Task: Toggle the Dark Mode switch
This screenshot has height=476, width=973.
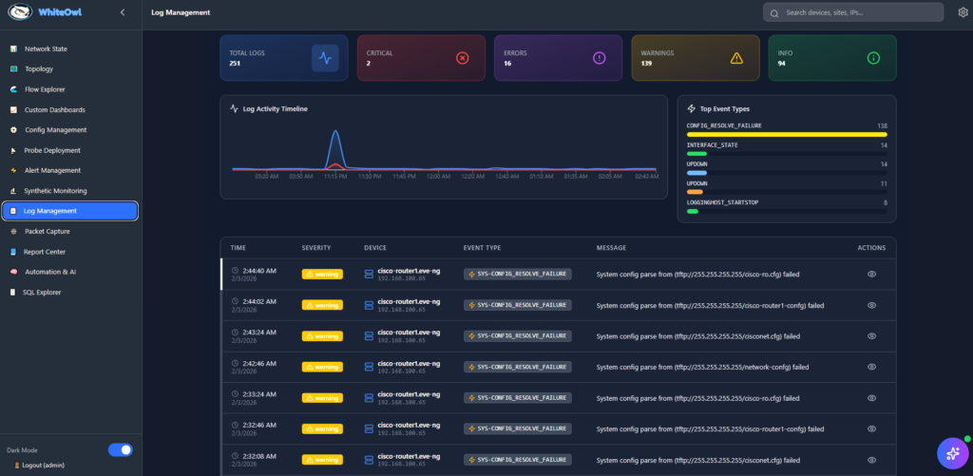Action: point(121,449)
